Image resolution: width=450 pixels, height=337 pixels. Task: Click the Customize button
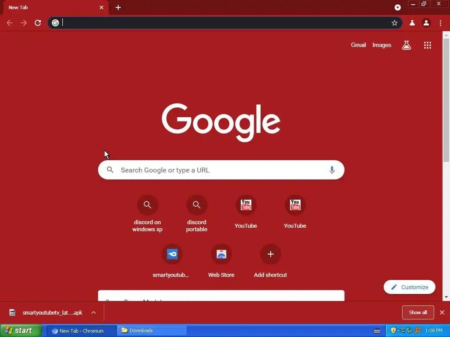410,287
